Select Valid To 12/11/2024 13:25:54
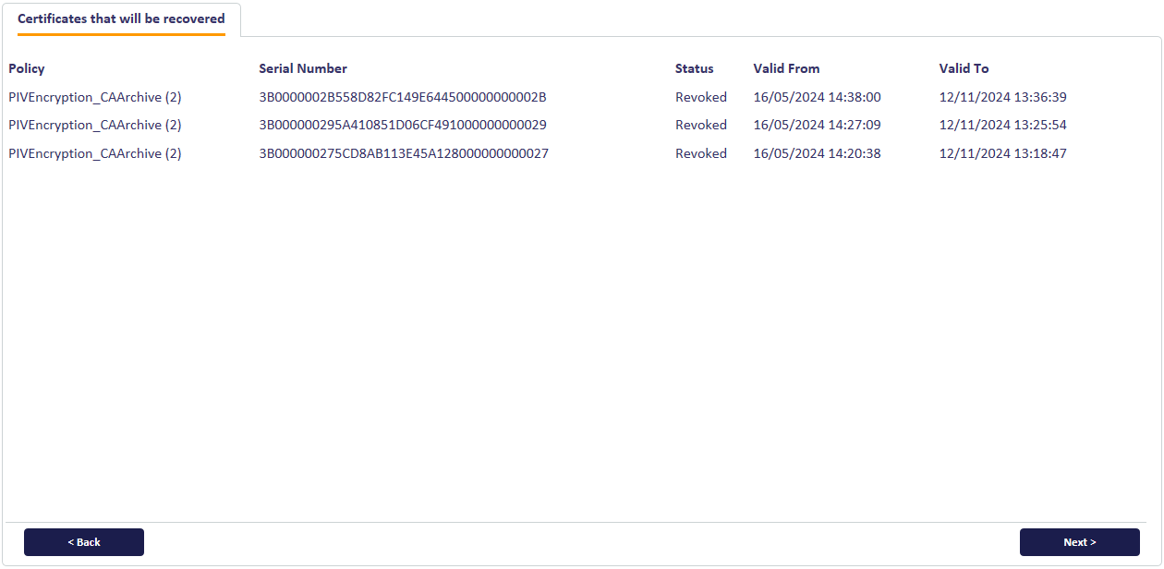This screenshot has width=1164, height=569. click(1003, 125)
